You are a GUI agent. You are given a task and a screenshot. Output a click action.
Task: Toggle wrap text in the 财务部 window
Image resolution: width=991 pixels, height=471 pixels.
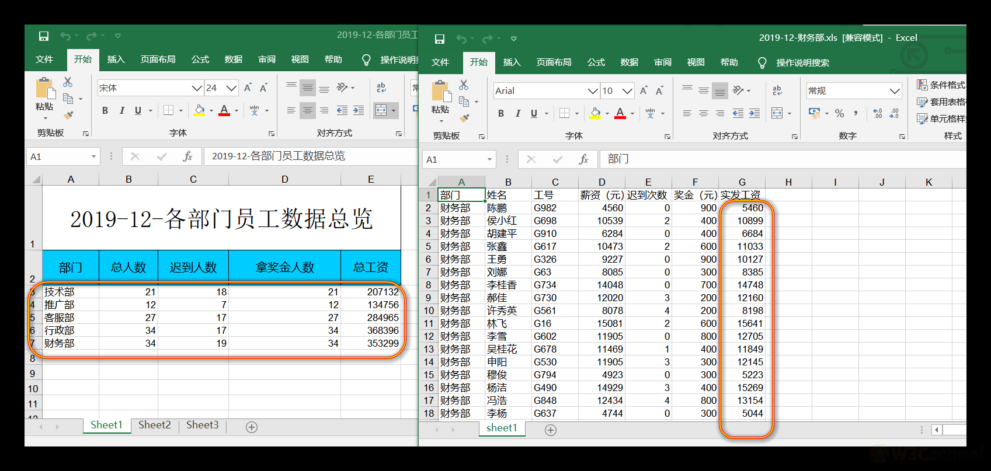click(777, 90)
